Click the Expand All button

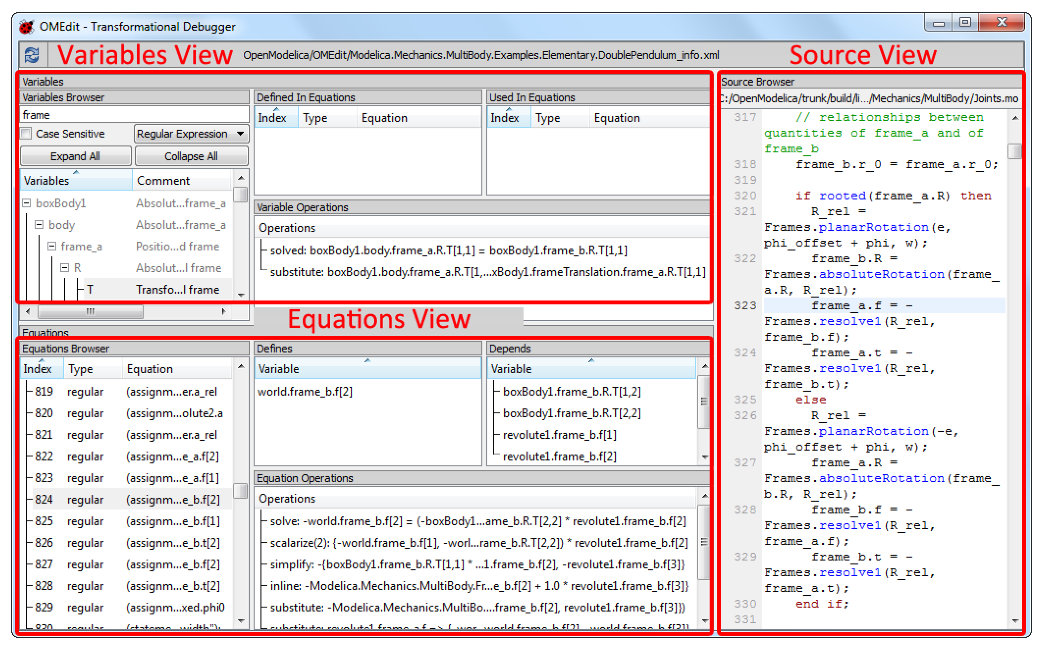point(75,156)
